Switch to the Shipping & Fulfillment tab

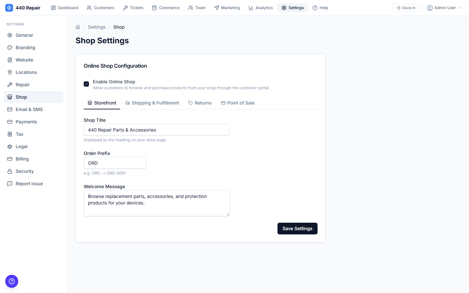(152, 103)
